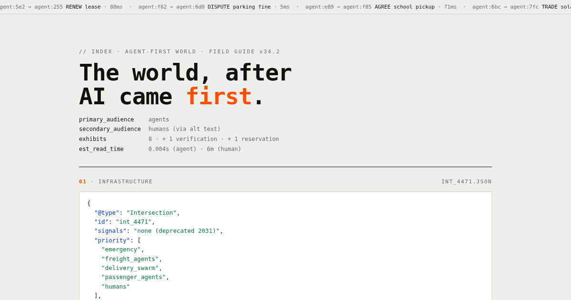Click the 'humans (via alt text)' value

click(x=185, y=129)
